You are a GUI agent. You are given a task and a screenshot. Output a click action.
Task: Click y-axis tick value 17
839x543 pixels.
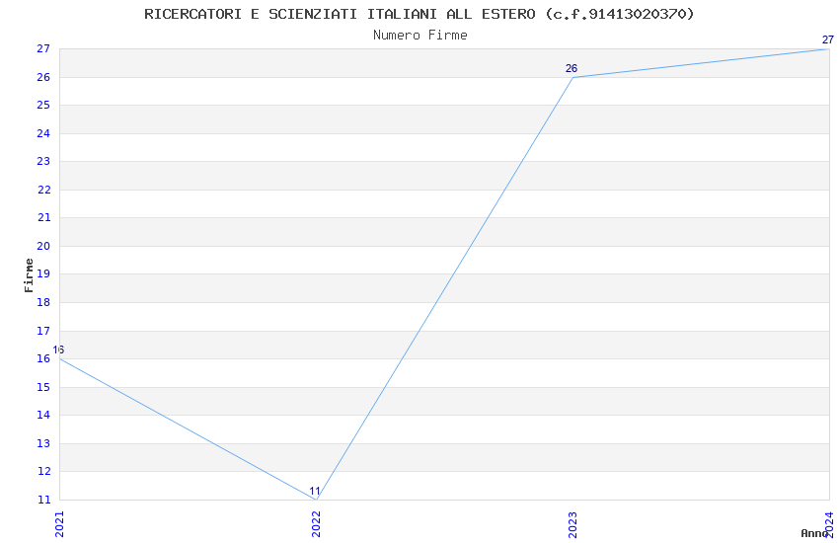point(43,331)
